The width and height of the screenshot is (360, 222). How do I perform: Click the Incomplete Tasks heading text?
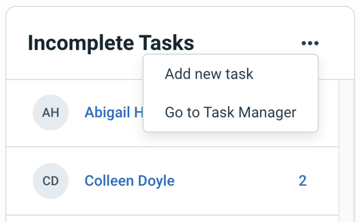pyautogui.click(x=111, y=43)
